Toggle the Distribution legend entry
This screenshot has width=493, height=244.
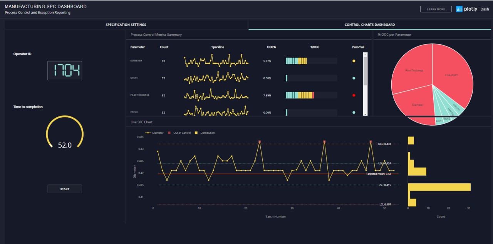[205, 133]
